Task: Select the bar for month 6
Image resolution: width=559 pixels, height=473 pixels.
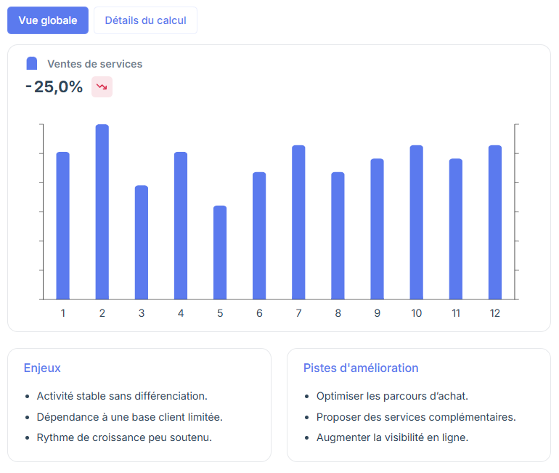Action: (259, 236)
